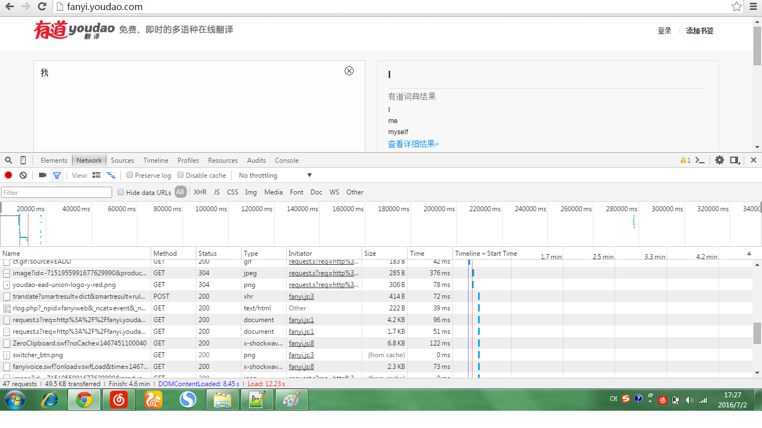762x428 pixels.
Task: Select the Network tab
Action: point(89,160)
